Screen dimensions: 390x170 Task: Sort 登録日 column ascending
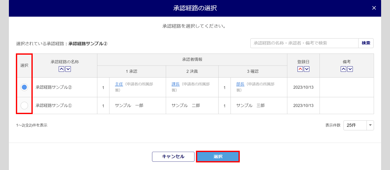coord(300,69)
